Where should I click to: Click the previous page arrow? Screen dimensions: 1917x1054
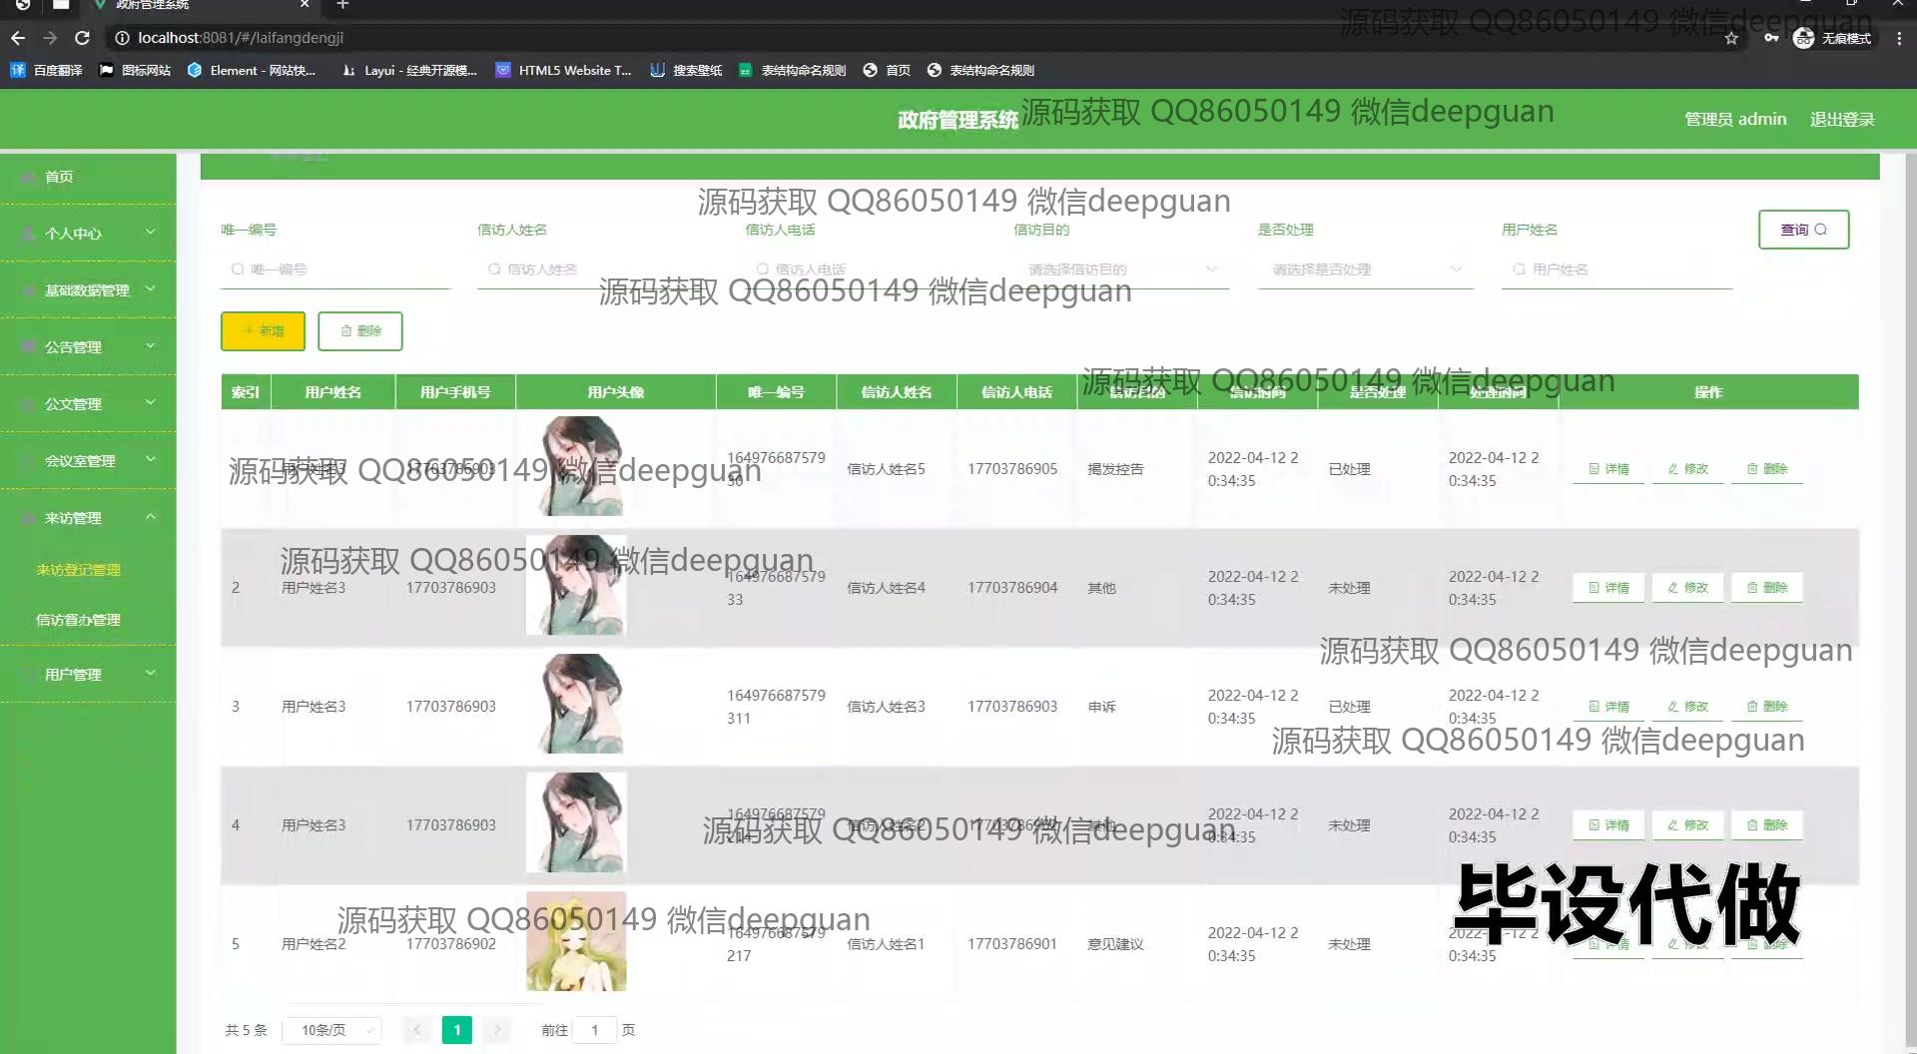click(417, 1030)
